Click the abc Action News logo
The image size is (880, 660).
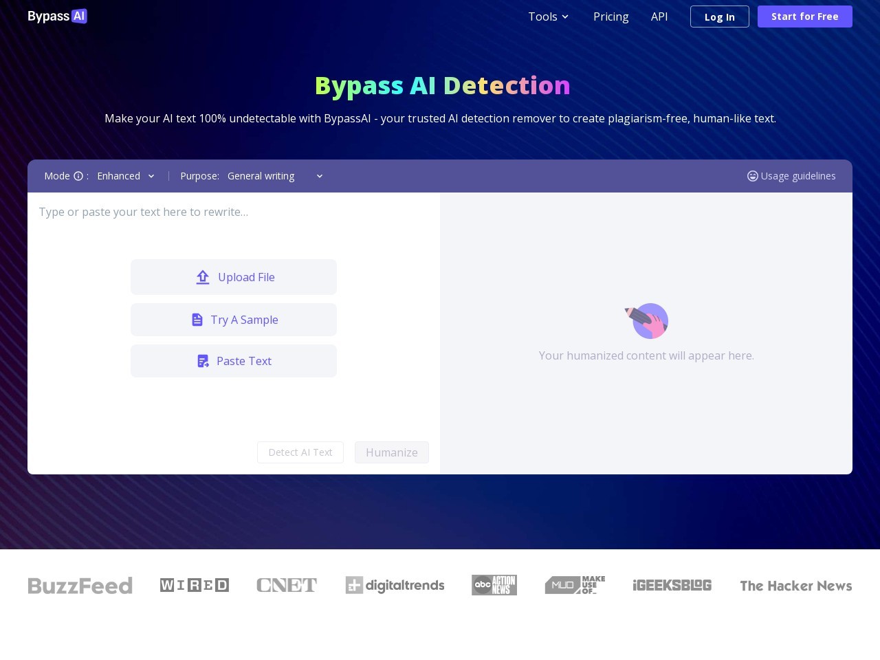coord(494,585)
